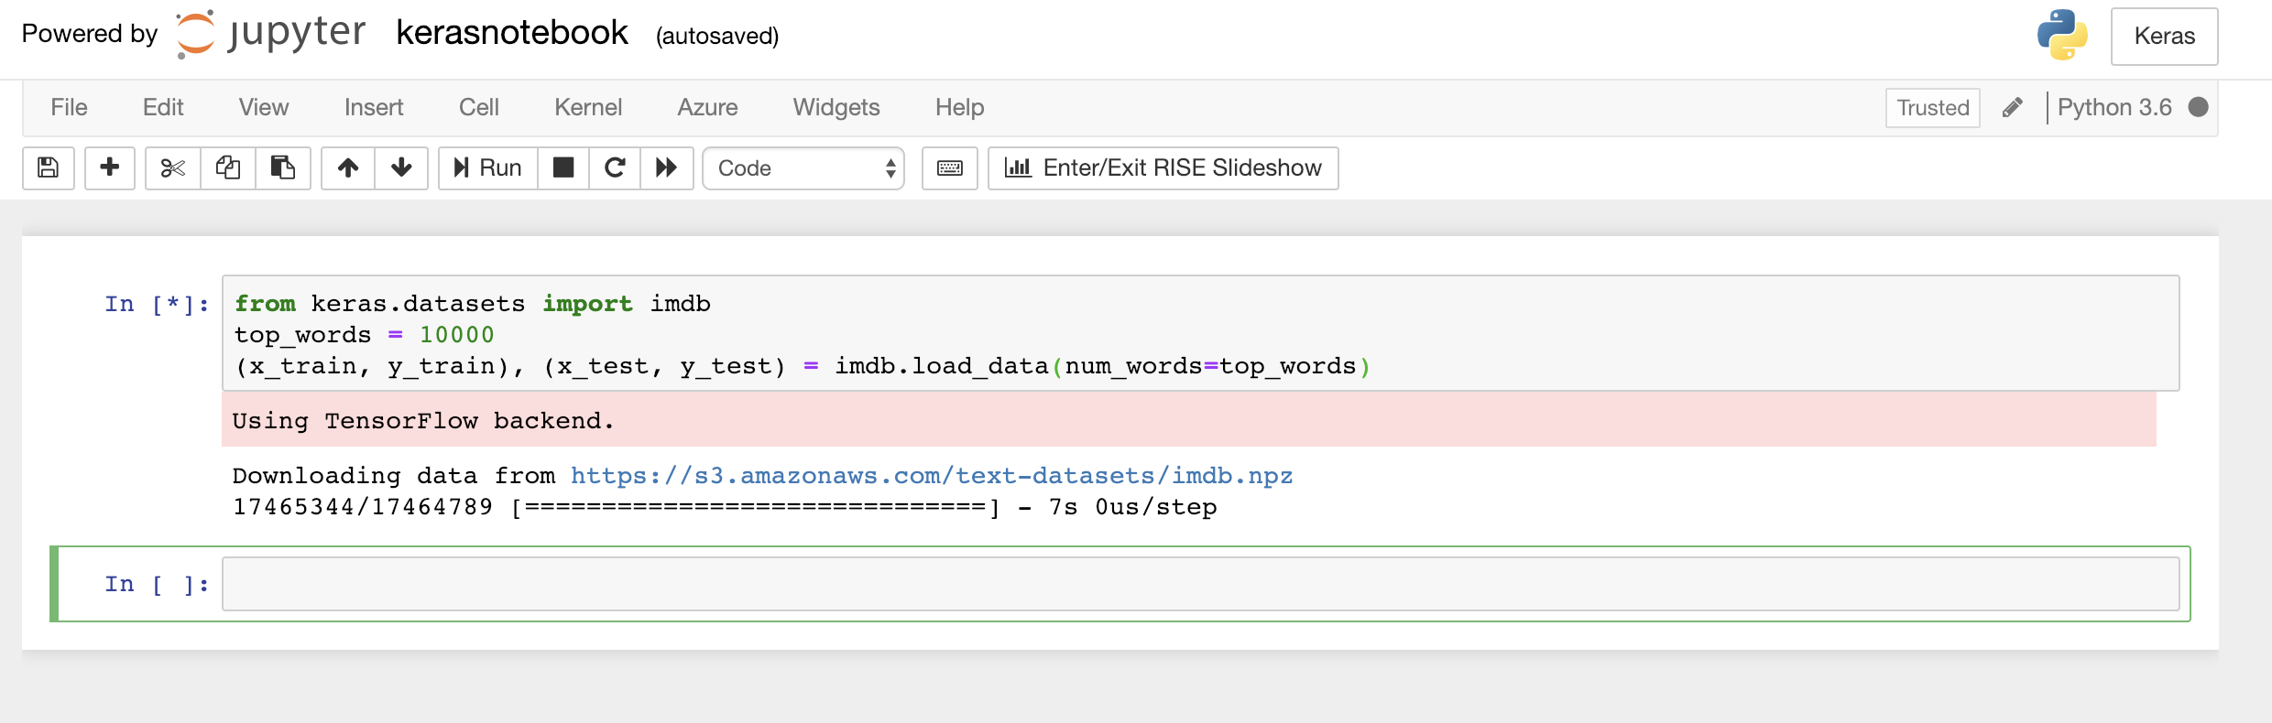This screenshot has width=2272, height=723.
Task: Click the (autosaved) checkpoint status
Action: (717, 36)
